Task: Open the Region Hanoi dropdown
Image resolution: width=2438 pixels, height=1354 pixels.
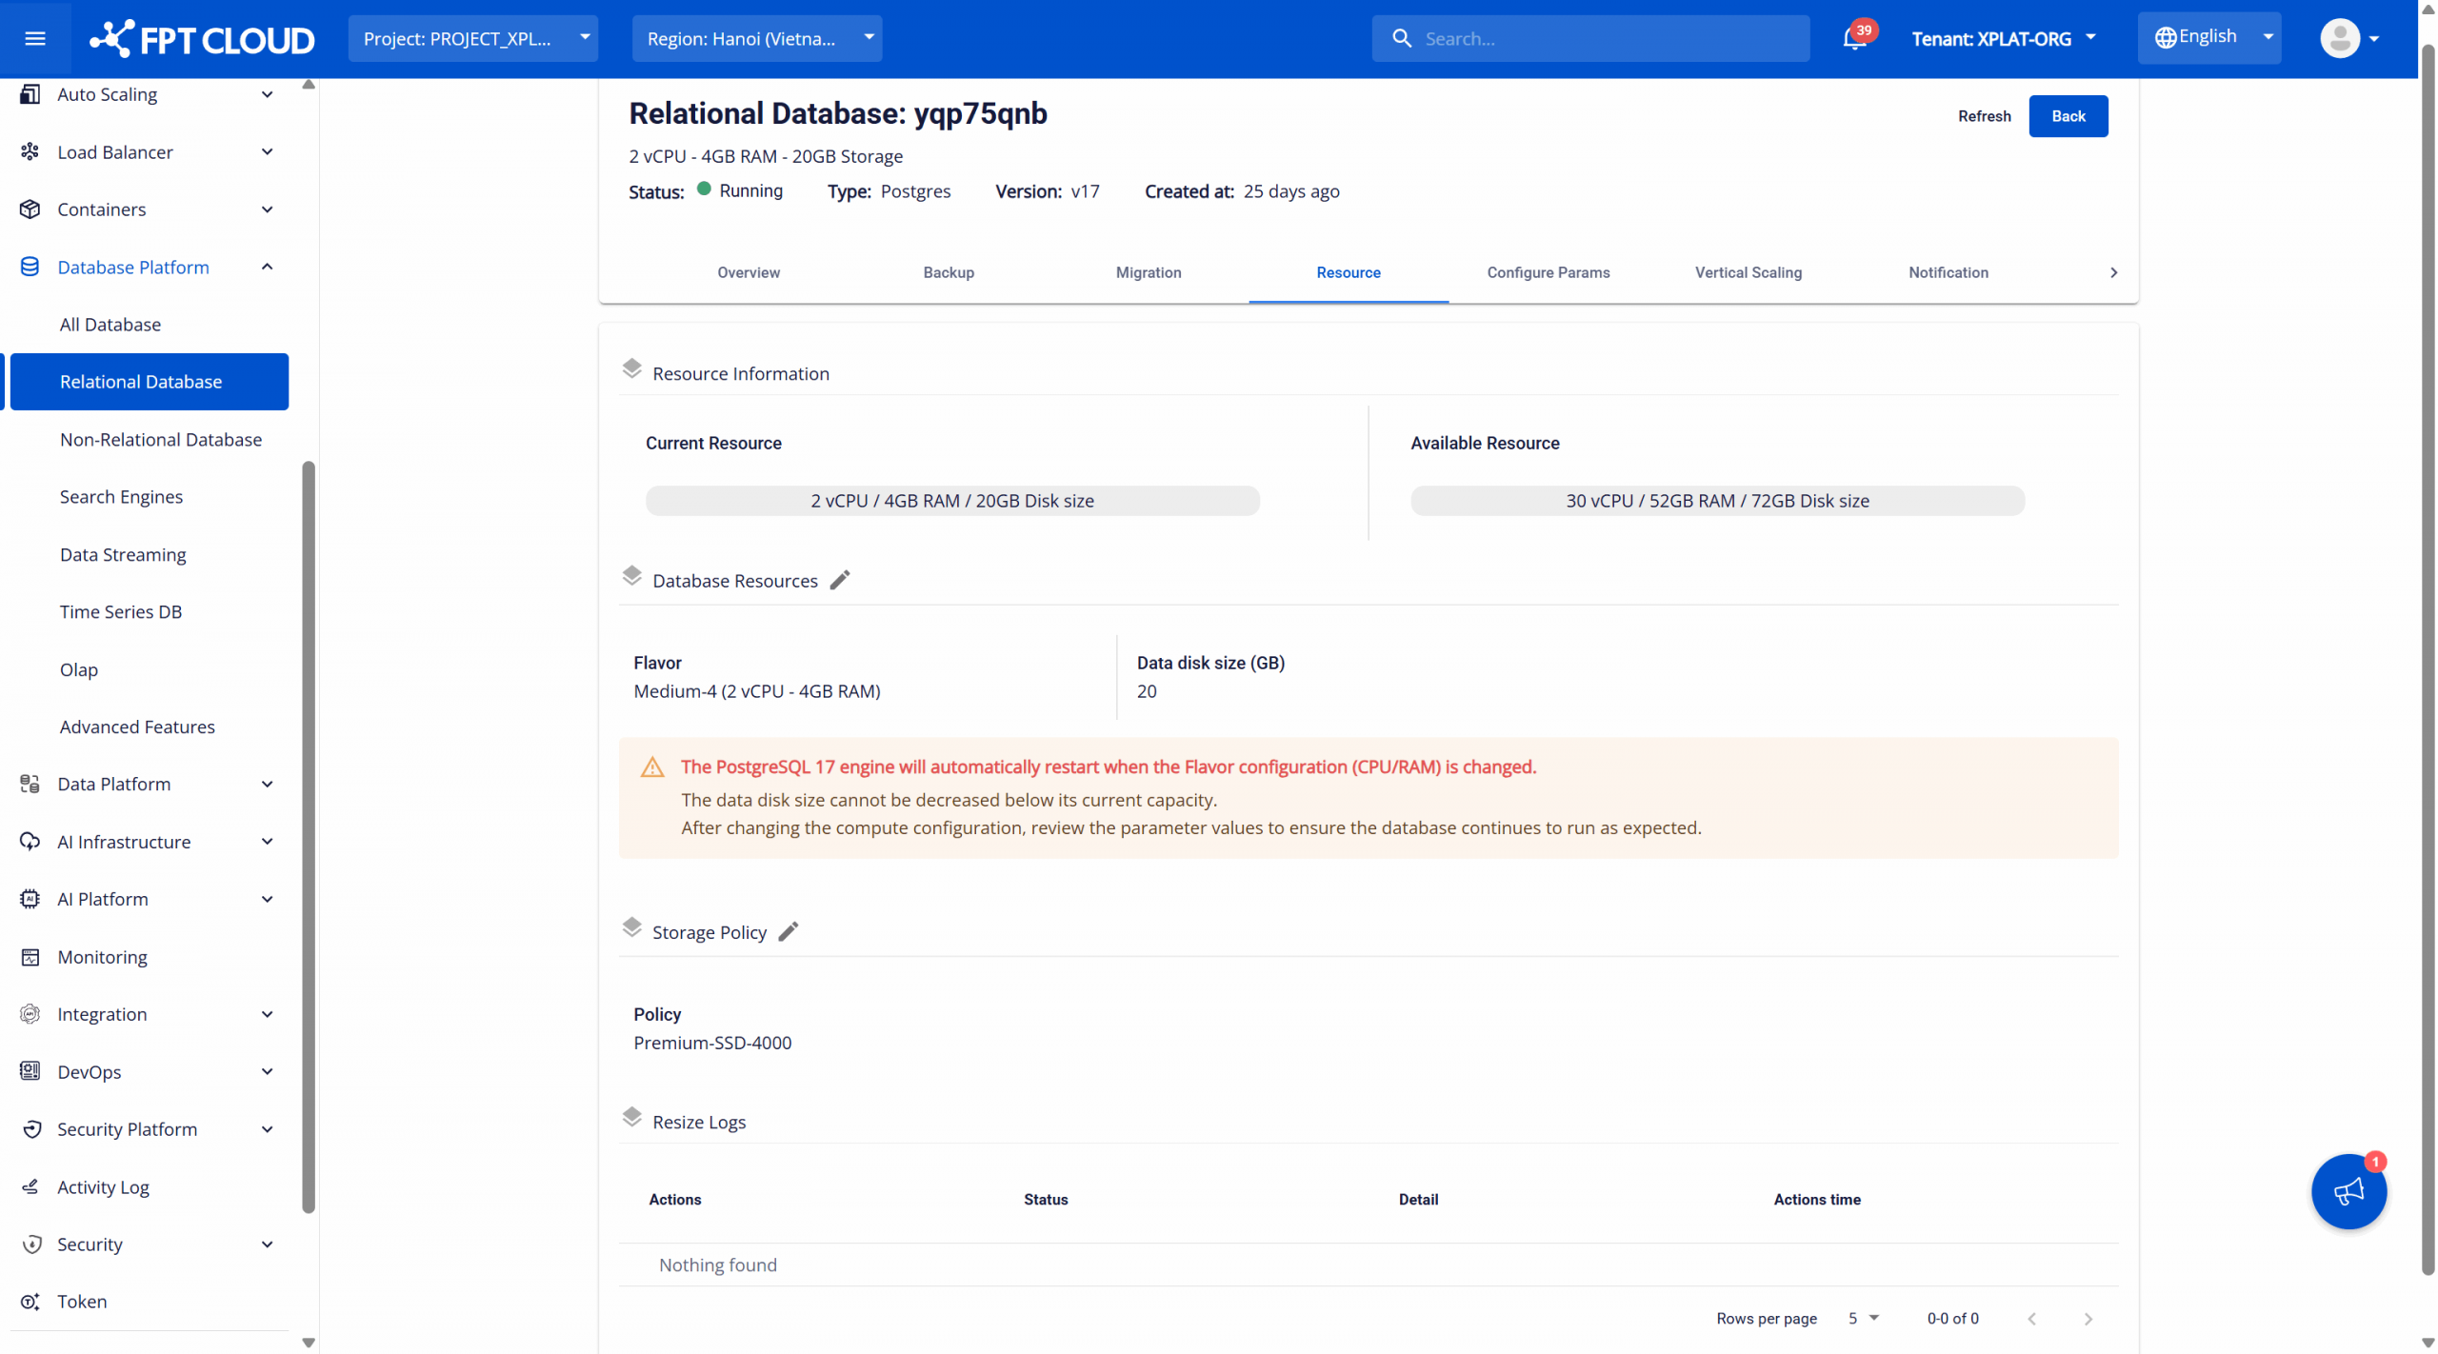Action: pos(756,38)
